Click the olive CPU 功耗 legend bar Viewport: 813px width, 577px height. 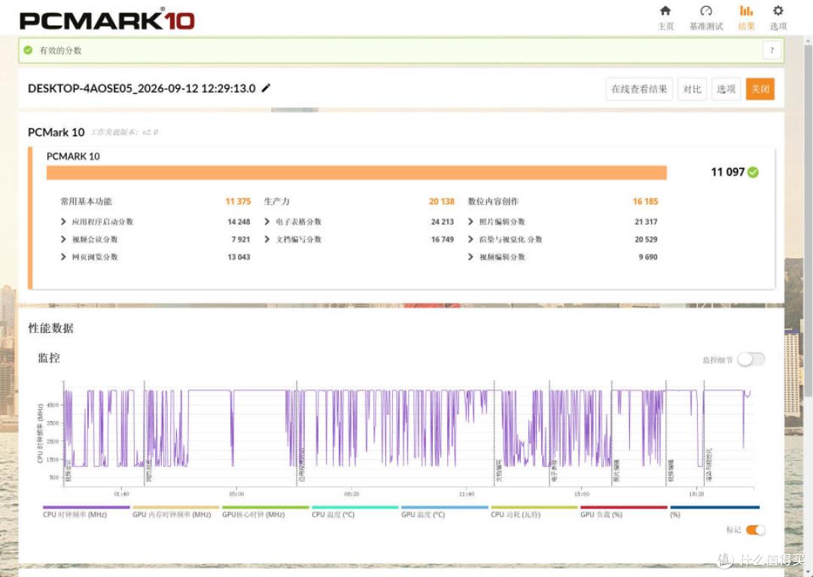click(534, 508)
